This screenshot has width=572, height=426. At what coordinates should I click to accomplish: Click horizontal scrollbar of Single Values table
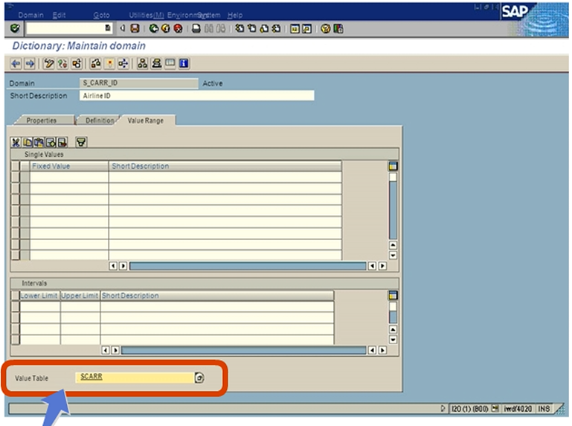(247, 265)
